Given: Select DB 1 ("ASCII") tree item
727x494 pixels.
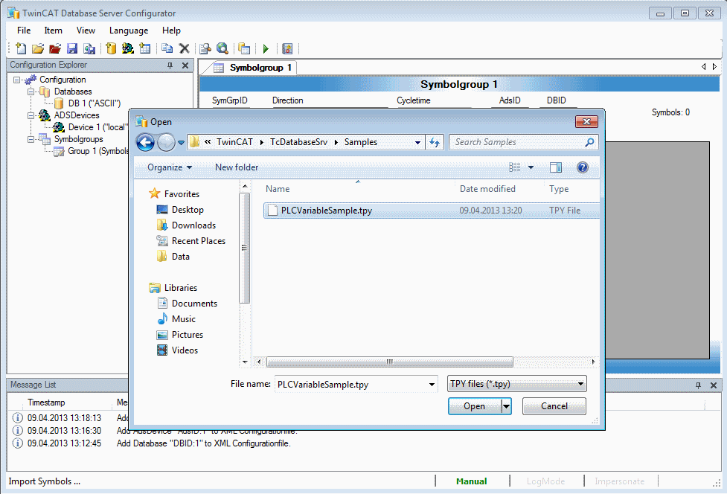Looking at the screenshot, I should click(x=94, y=103).
